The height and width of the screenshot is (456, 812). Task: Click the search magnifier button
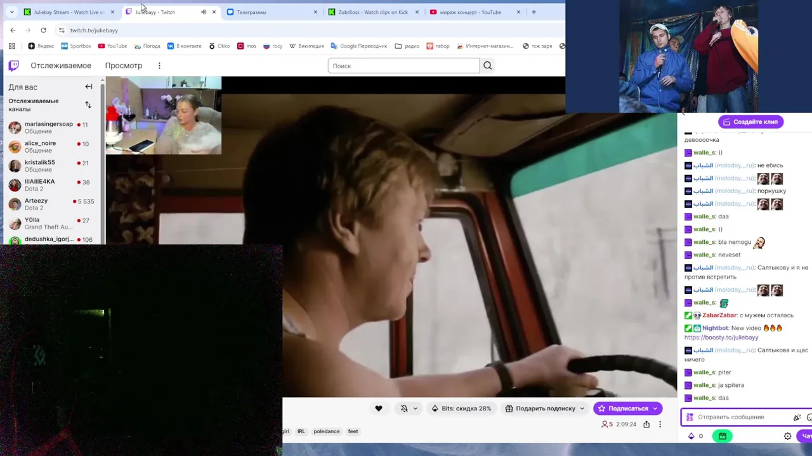tap(487, 65)
